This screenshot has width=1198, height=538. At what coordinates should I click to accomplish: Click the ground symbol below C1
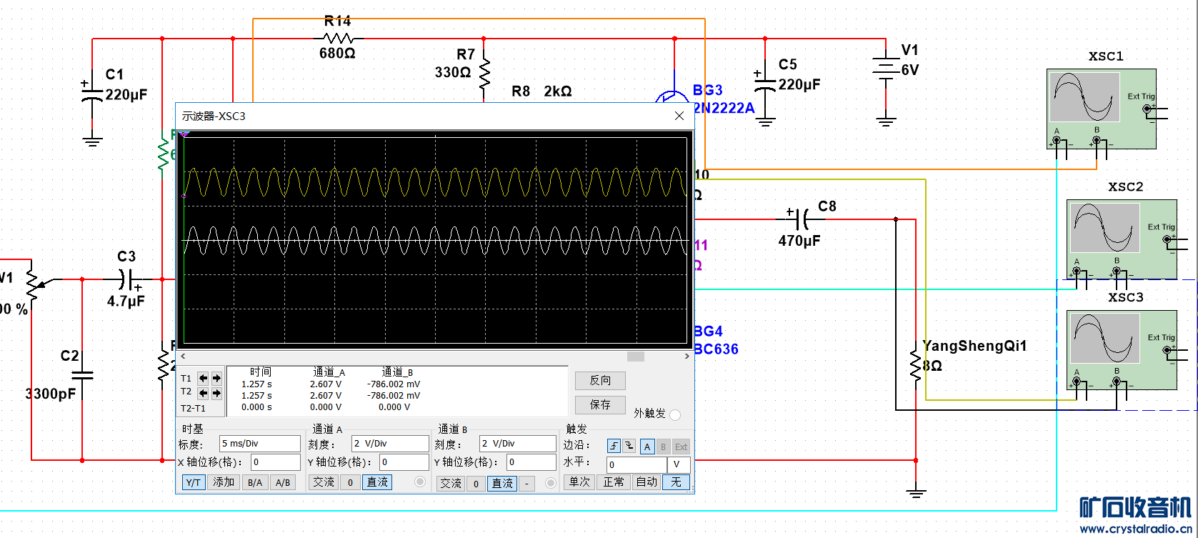click(x=92, y=140)
